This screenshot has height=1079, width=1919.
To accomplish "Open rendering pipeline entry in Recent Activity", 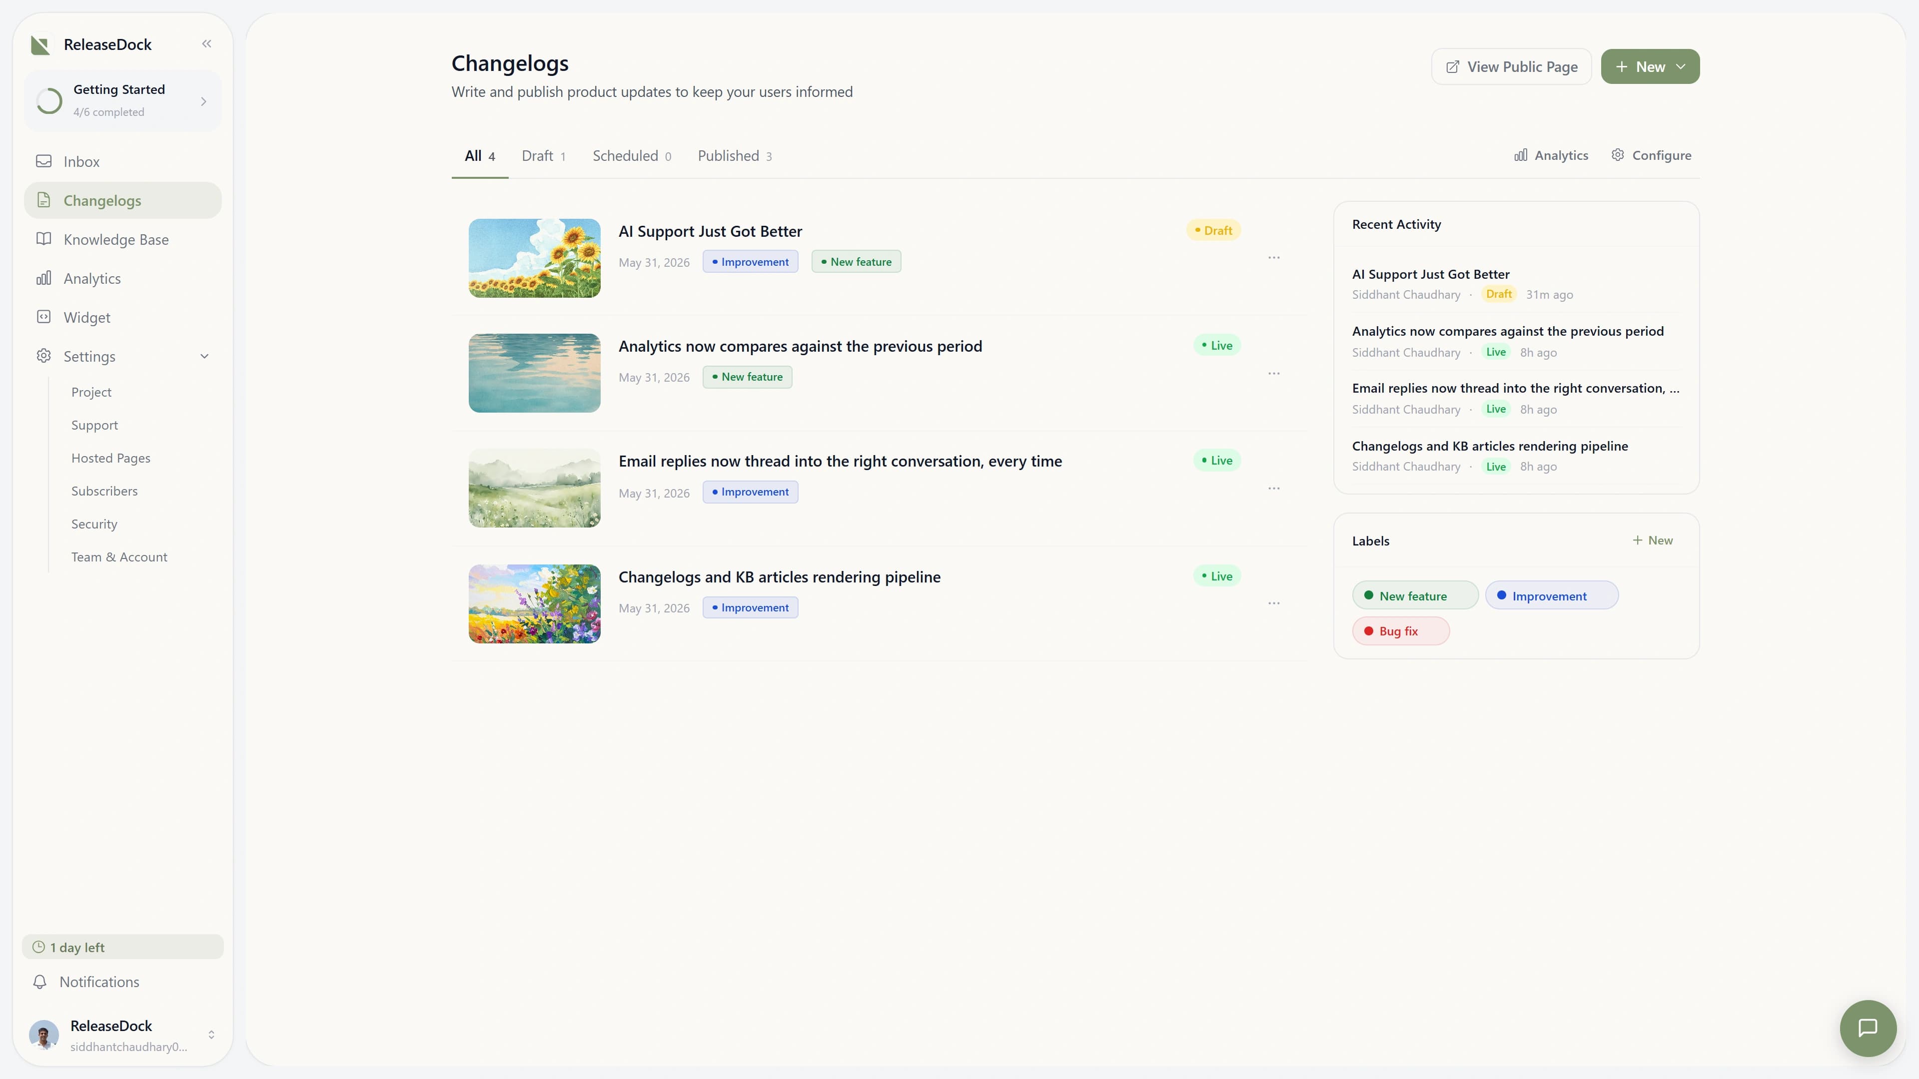I will pyautogui.click(x=1516, y=456).
